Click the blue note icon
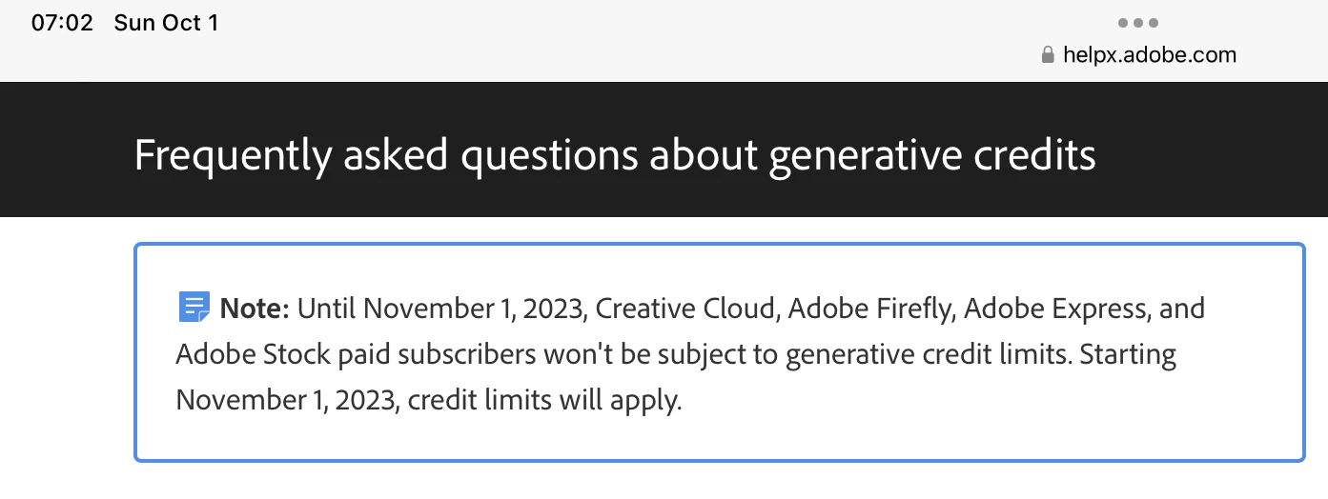The width and height of the screenshot is (1328, 499). click(194, 308)
